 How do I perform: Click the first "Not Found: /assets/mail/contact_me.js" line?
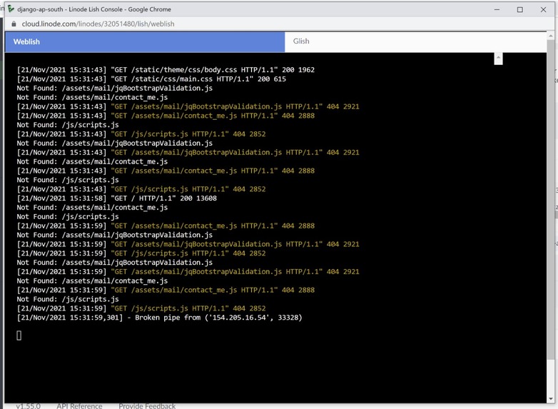pos(92,97)
